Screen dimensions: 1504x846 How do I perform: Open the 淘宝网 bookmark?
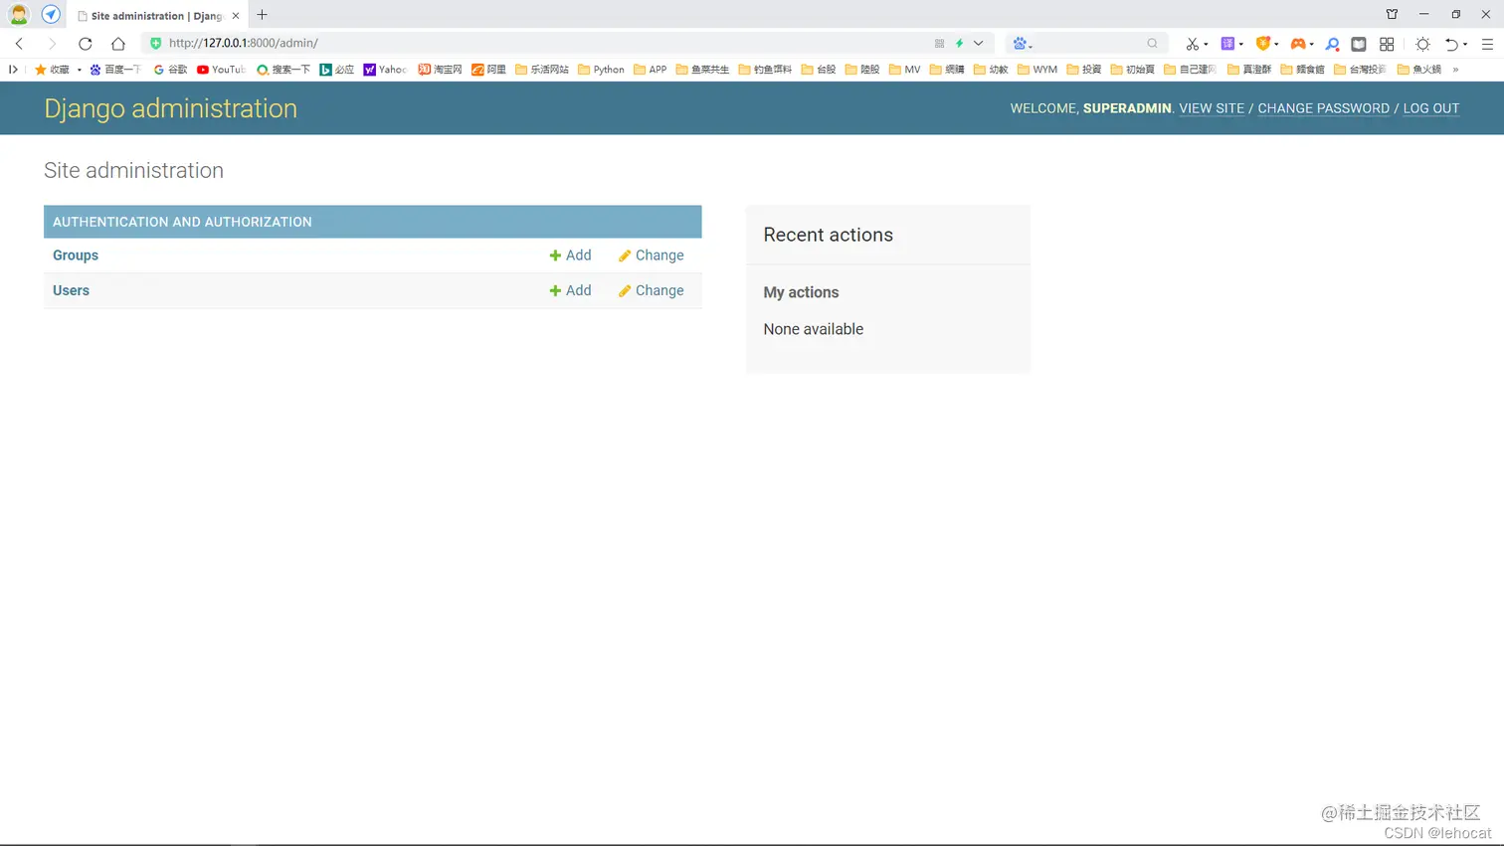pos(440,70)
